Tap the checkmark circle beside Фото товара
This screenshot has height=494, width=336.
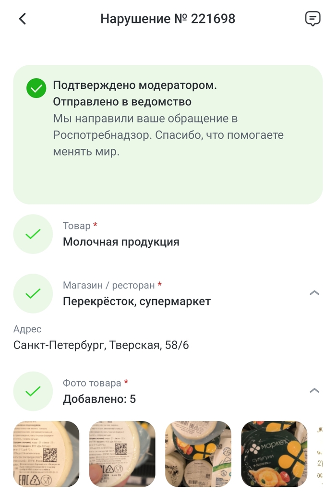(33, 391)
